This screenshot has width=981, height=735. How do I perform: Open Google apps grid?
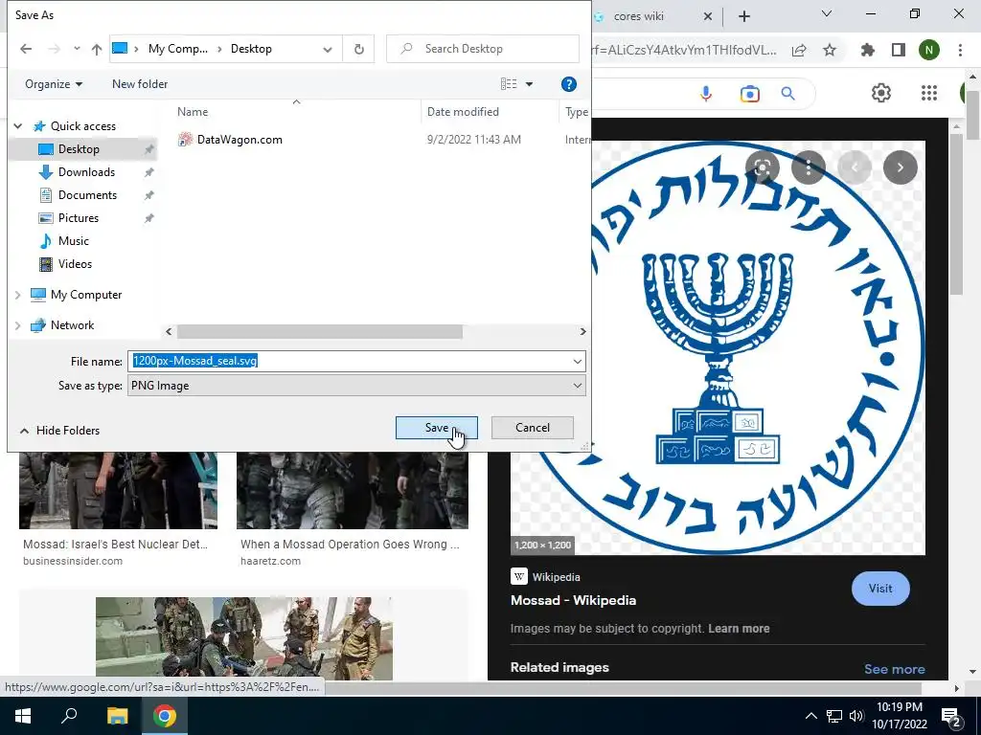[929, 93]
